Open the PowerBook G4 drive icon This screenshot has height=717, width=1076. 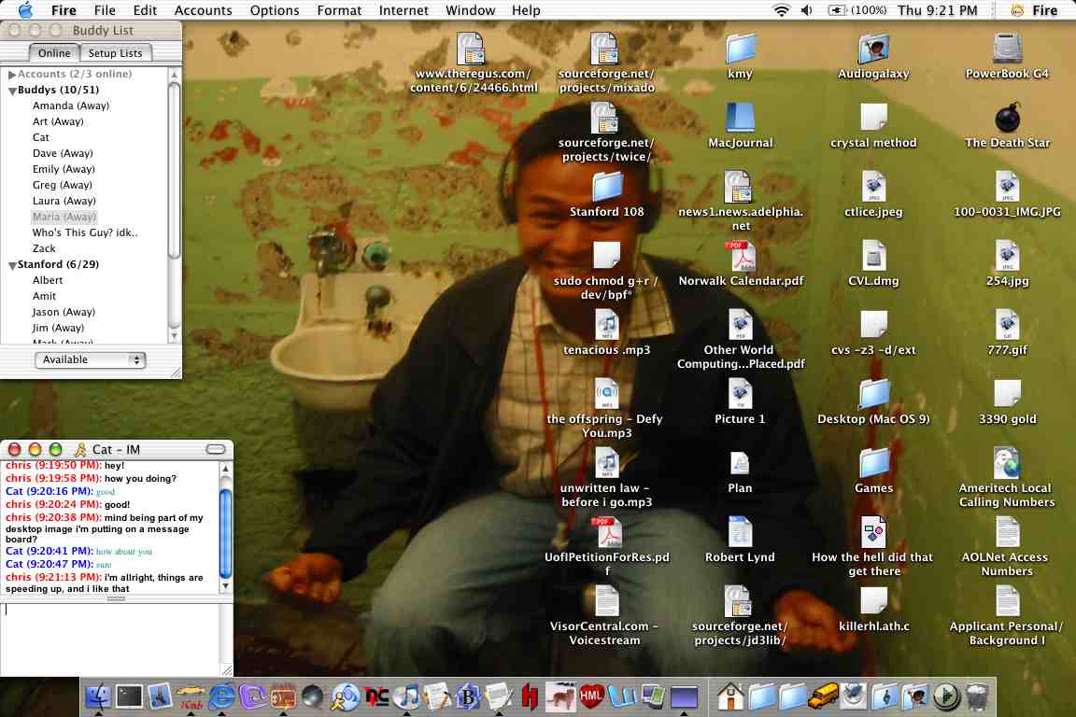[x=1007, y=48]
